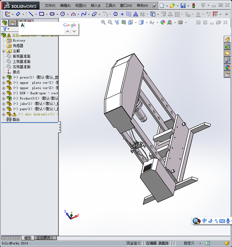Open the 窗口(W) menu

click(126, 6)
